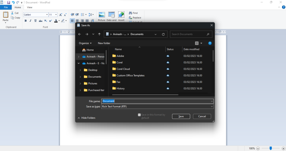Expand the Avinash - Personal OneDrive node
Viewport: 286px width, 151px height.
pos(78,56)
